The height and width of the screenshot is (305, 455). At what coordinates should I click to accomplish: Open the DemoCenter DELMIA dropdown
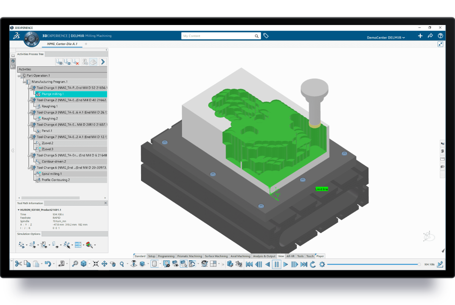[x=386, y=38]
